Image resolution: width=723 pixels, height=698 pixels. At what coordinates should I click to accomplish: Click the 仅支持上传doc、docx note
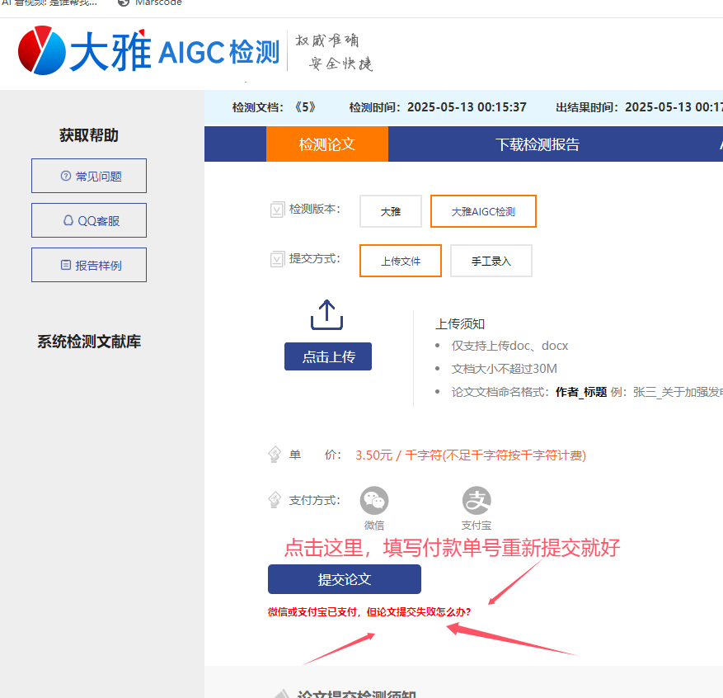(509, 346)
